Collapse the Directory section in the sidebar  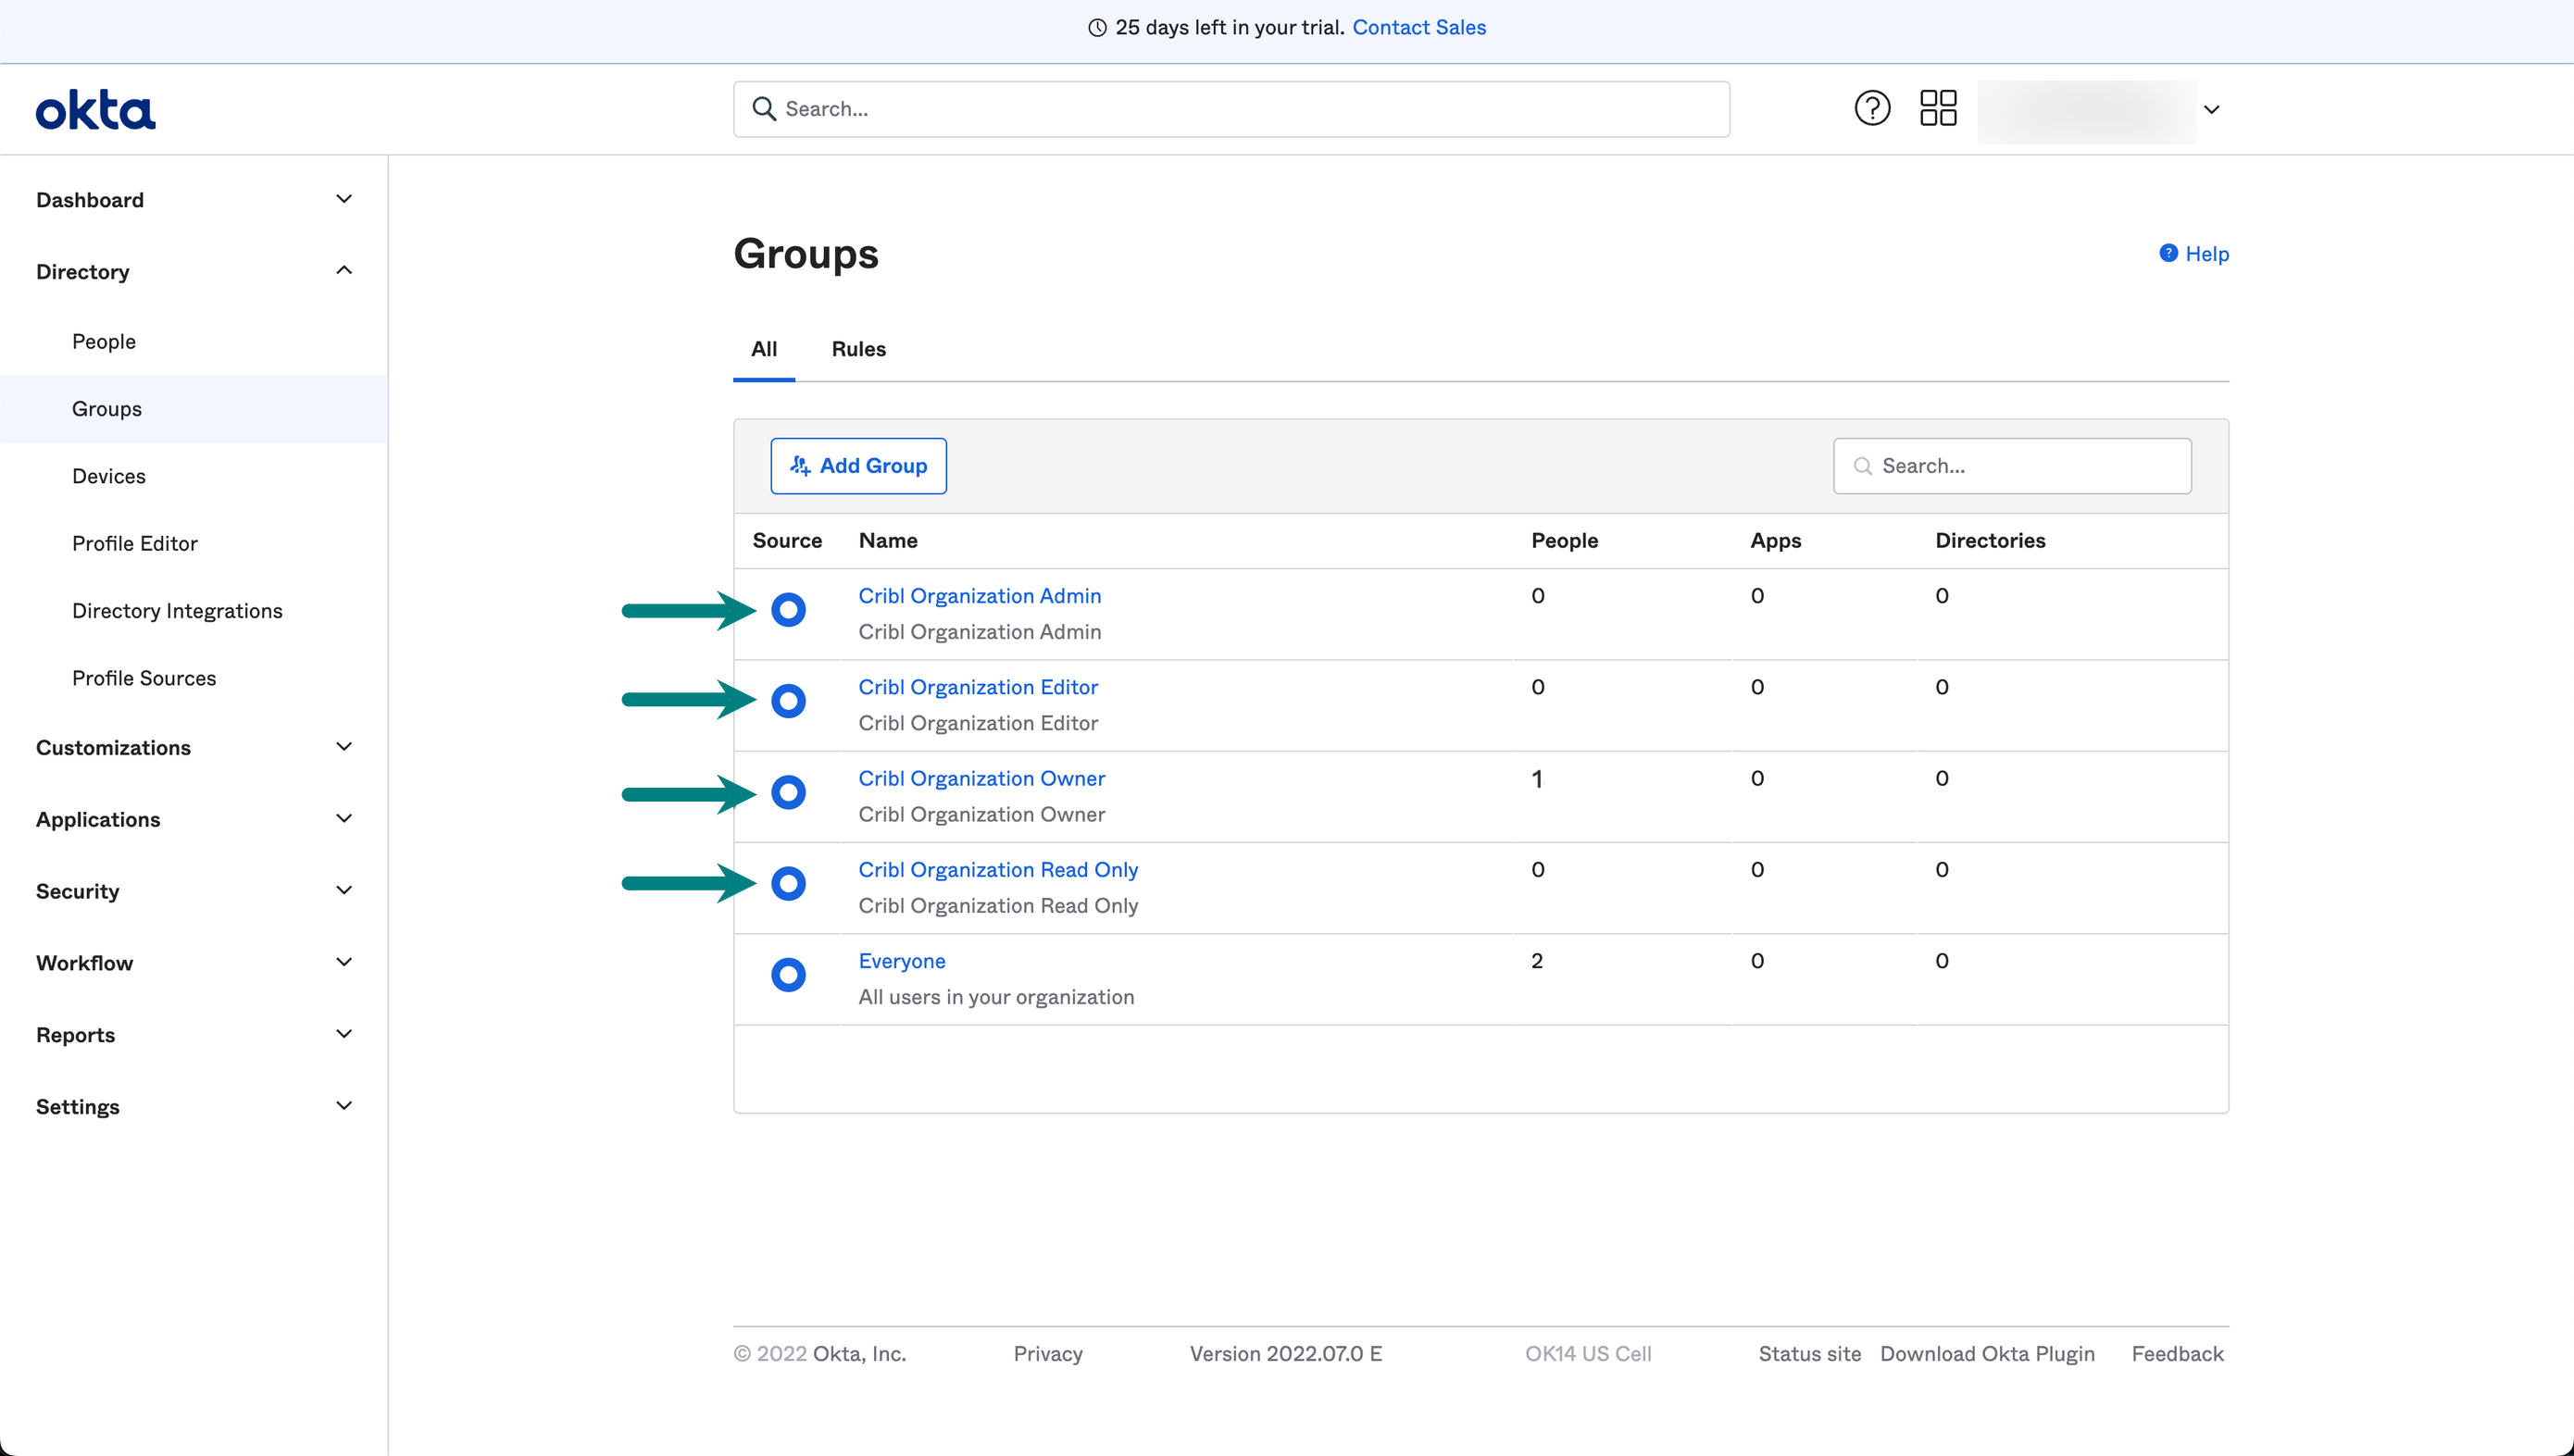tap(344, 271)
